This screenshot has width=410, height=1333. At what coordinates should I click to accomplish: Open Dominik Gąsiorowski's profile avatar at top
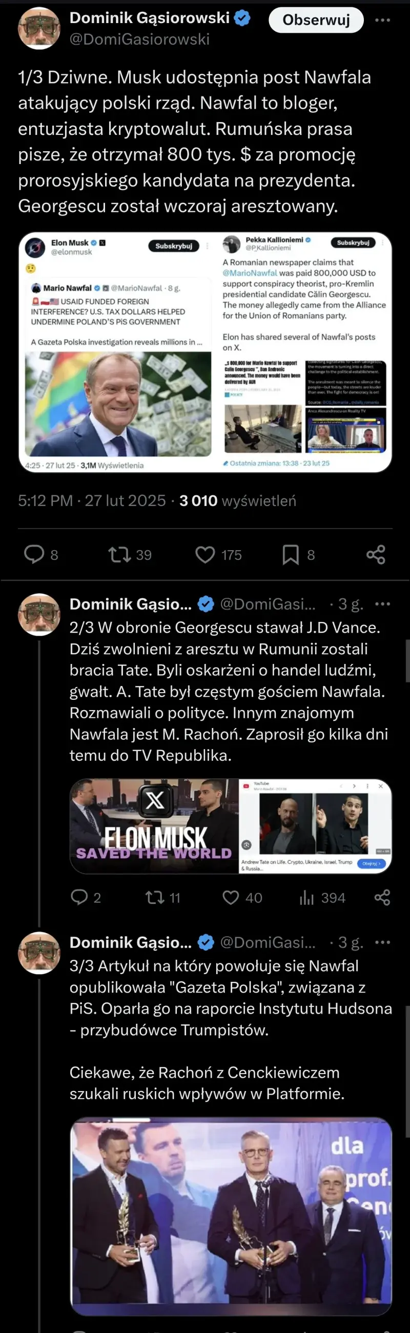39,29
